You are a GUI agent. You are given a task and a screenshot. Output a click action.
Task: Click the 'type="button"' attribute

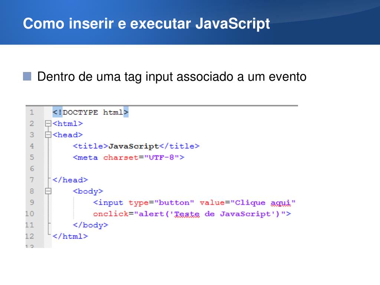click(161, 203)
